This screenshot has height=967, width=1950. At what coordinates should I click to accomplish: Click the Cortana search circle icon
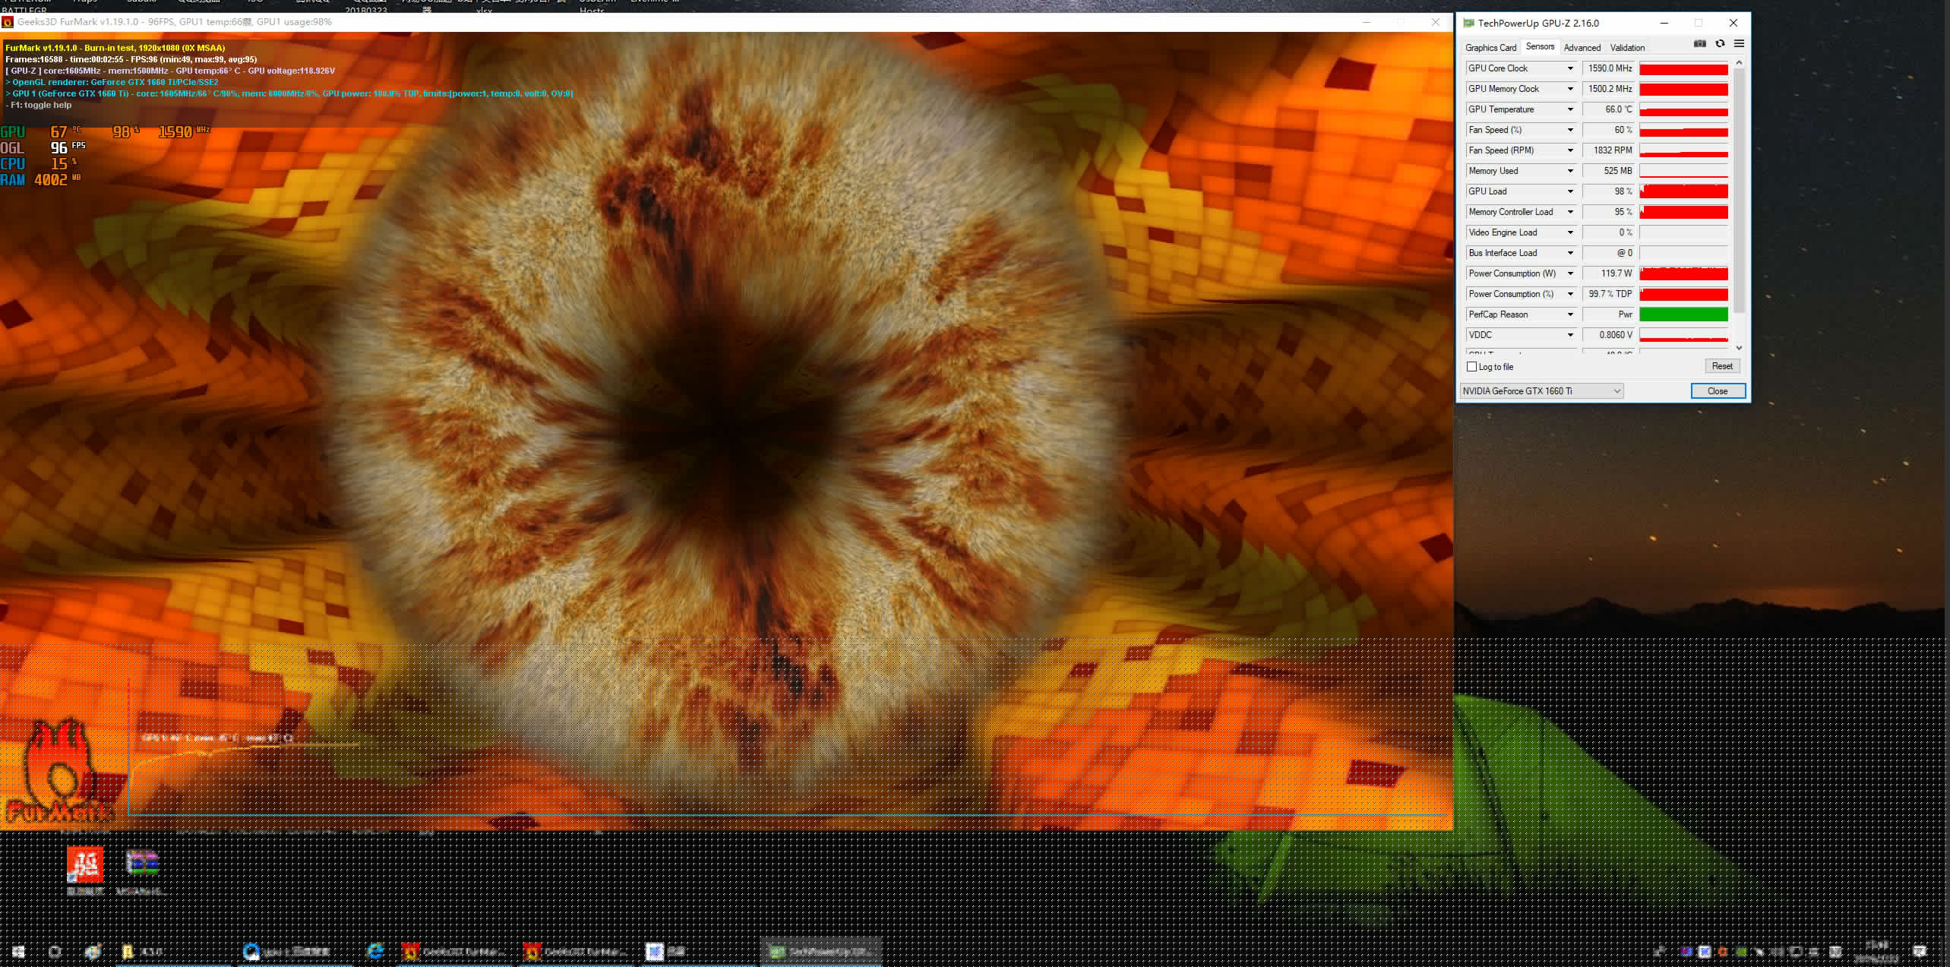55,951
